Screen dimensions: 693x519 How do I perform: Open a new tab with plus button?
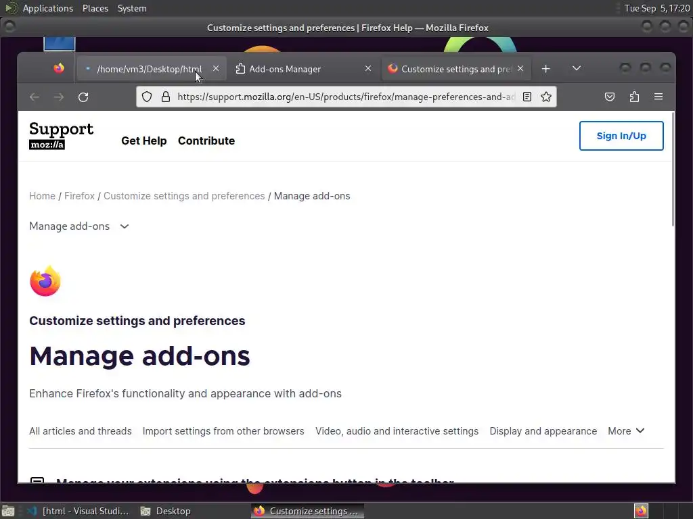[546, 69]
